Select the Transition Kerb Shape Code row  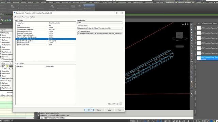click(46, 29)
